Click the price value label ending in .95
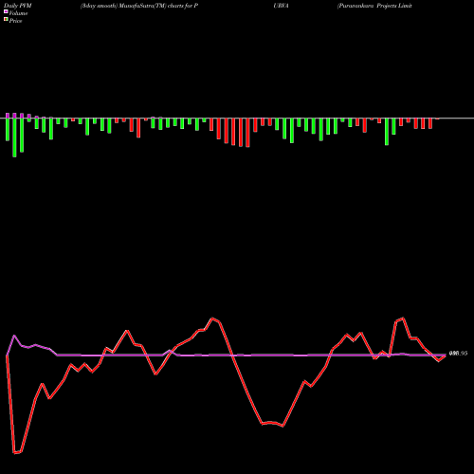 point(458,354)
